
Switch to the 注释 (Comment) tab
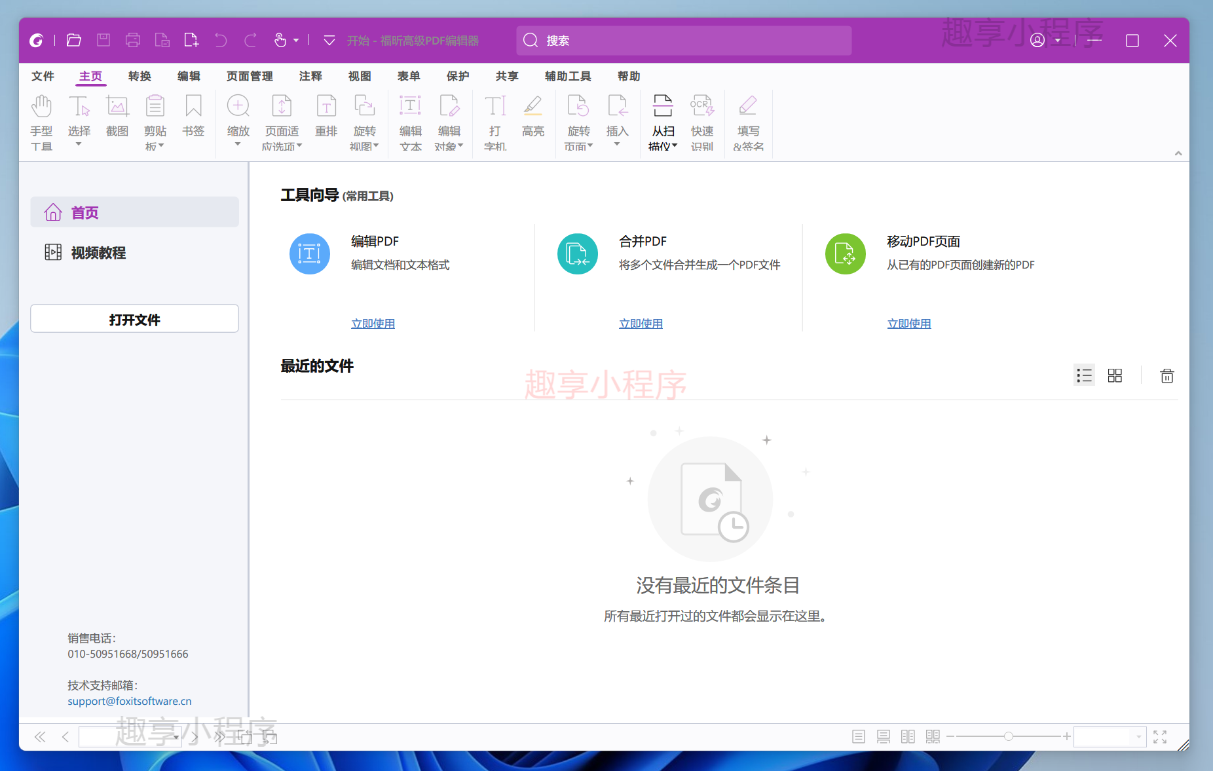tap(310, 76)
